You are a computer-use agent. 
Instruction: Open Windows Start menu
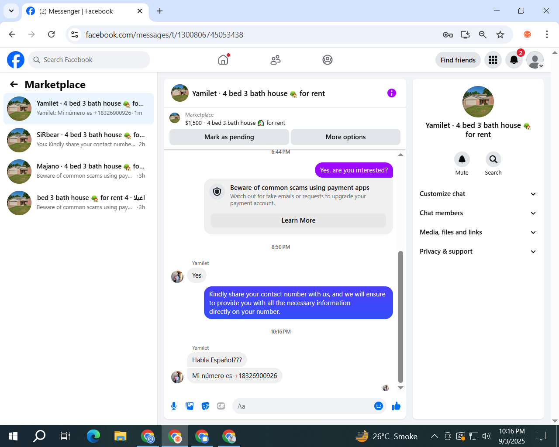[x=13, y=436]
